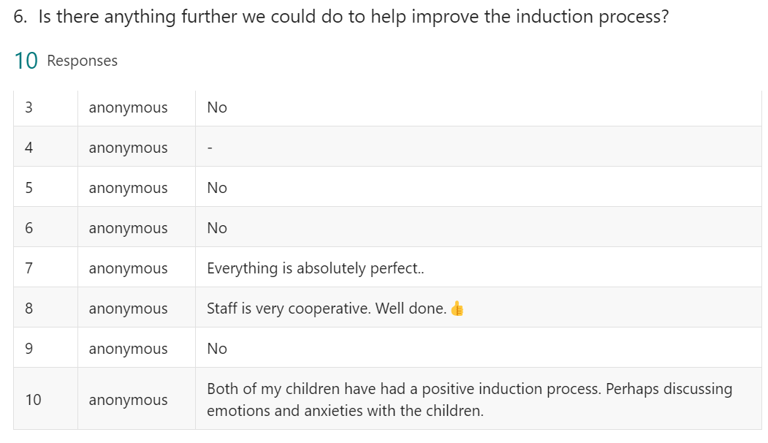Select the 'No' answer in row 9
The height and width of the screenshot is (443, 768).
coord(217,349)
